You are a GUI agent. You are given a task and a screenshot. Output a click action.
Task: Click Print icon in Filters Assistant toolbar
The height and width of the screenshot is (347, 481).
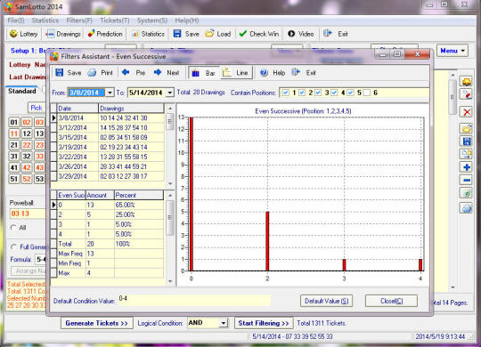coord(101,73)
